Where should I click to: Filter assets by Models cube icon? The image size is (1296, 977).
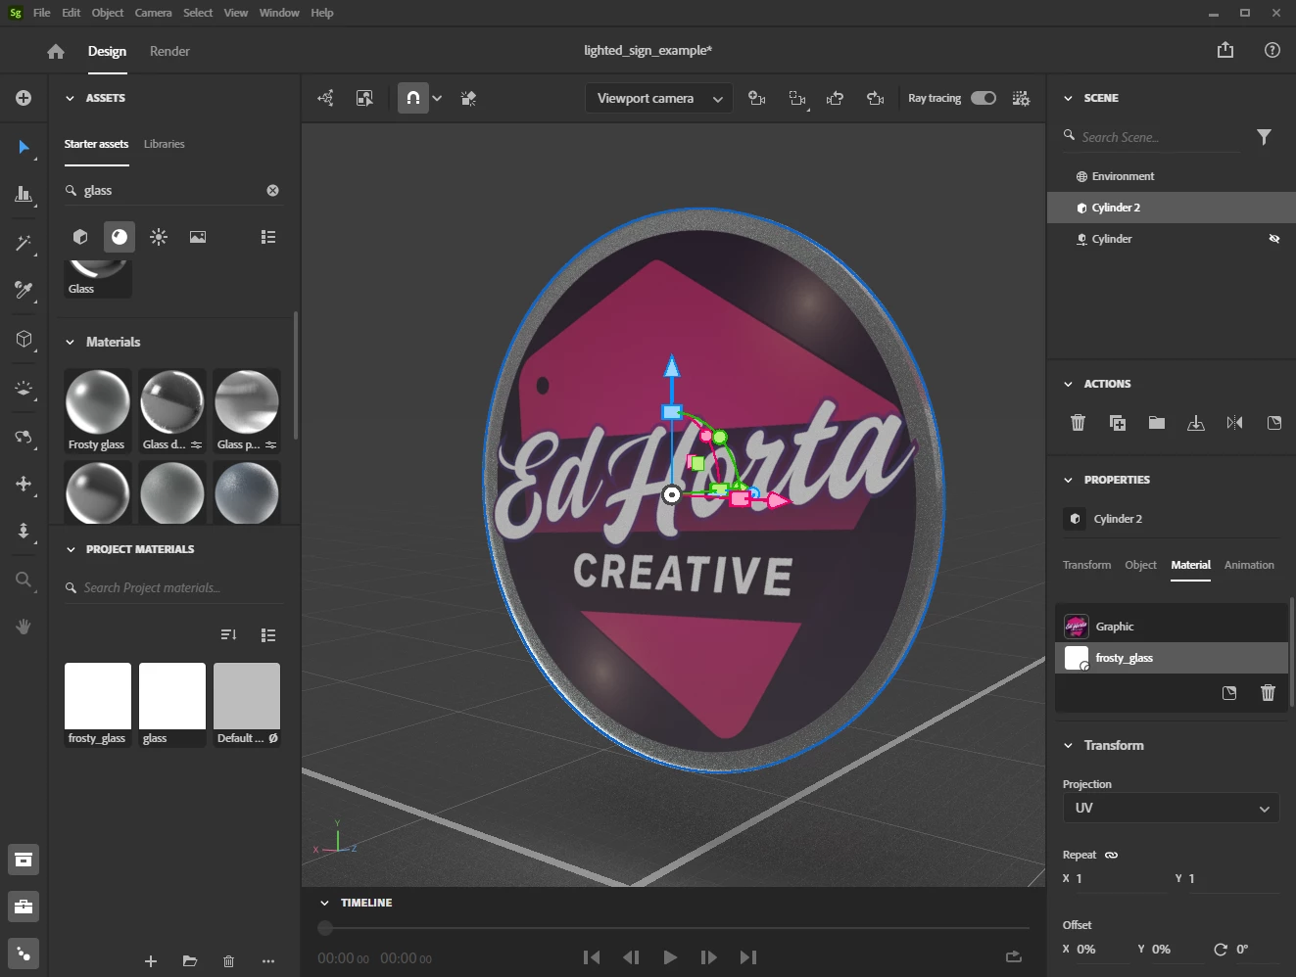(x=80, y=237)
